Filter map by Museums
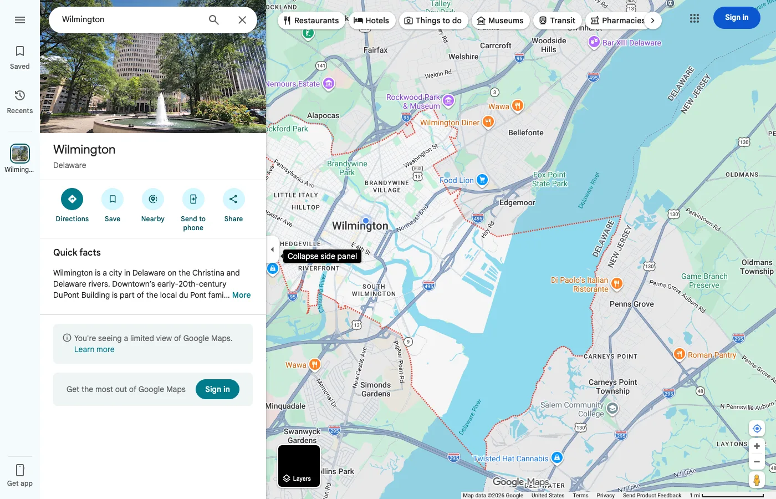Viewport: 776px width, 499px height. pos(501,21)
